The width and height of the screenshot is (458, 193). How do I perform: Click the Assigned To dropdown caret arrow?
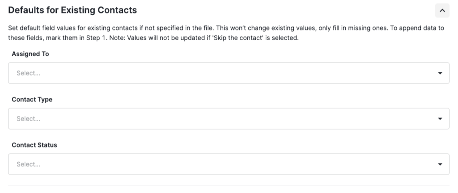440,73
